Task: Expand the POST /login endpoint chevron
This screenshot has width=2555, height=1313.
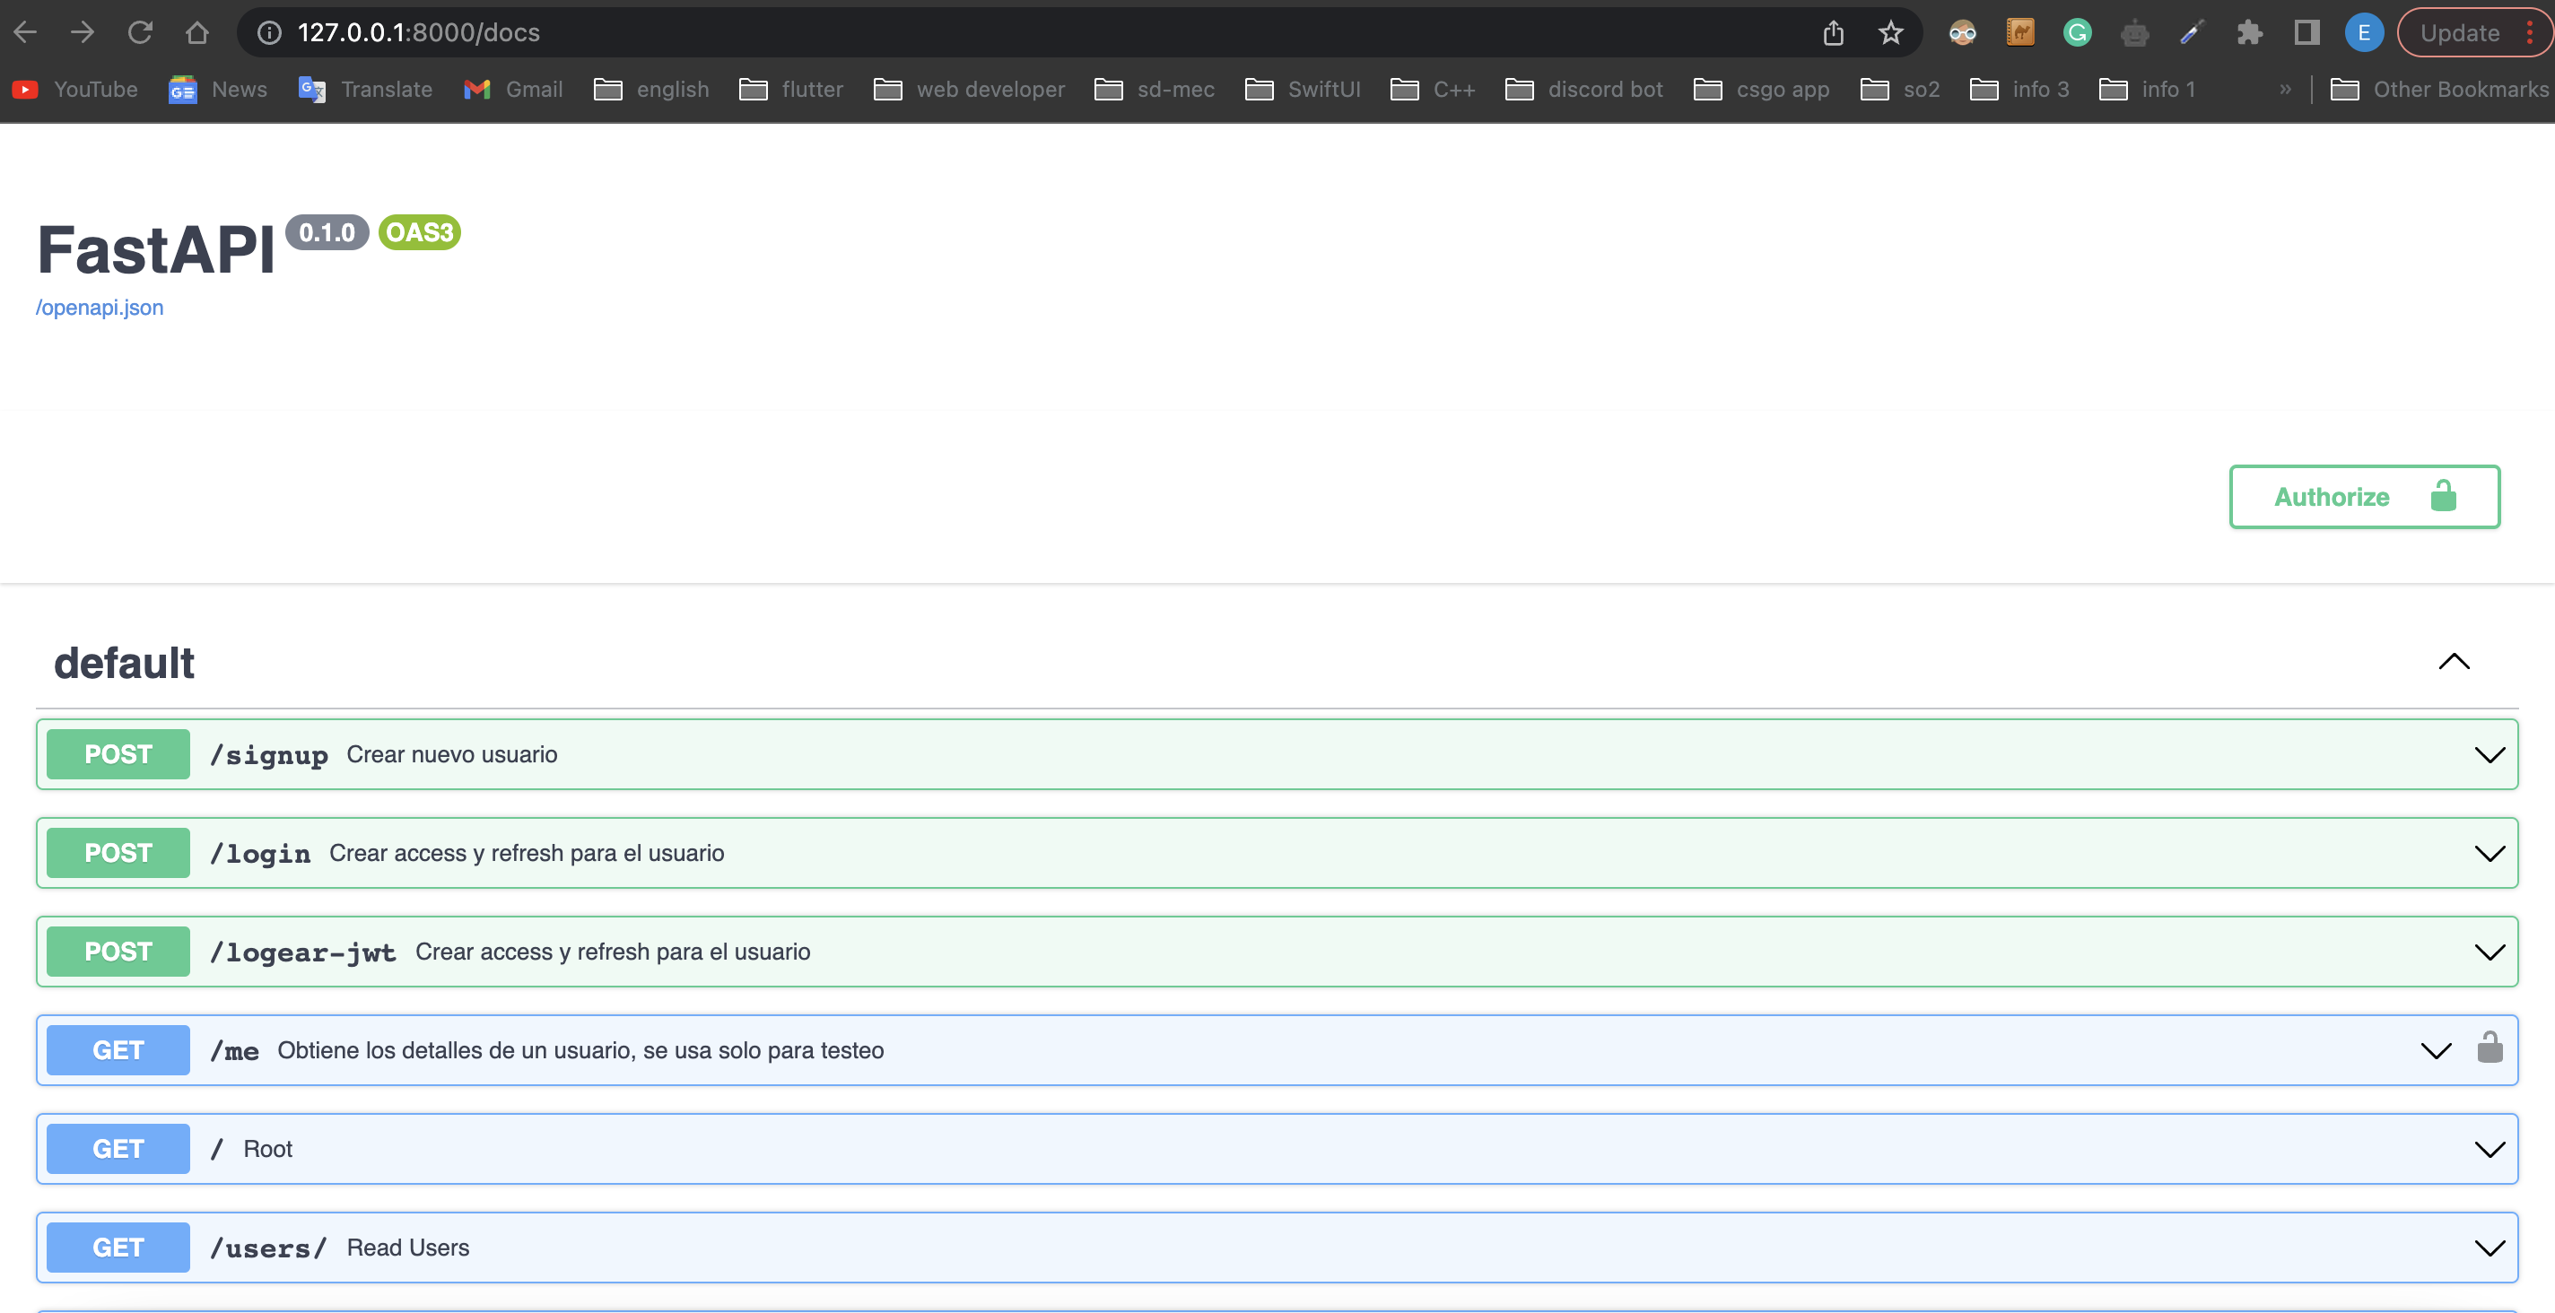Action: [x=2489, y=853]
